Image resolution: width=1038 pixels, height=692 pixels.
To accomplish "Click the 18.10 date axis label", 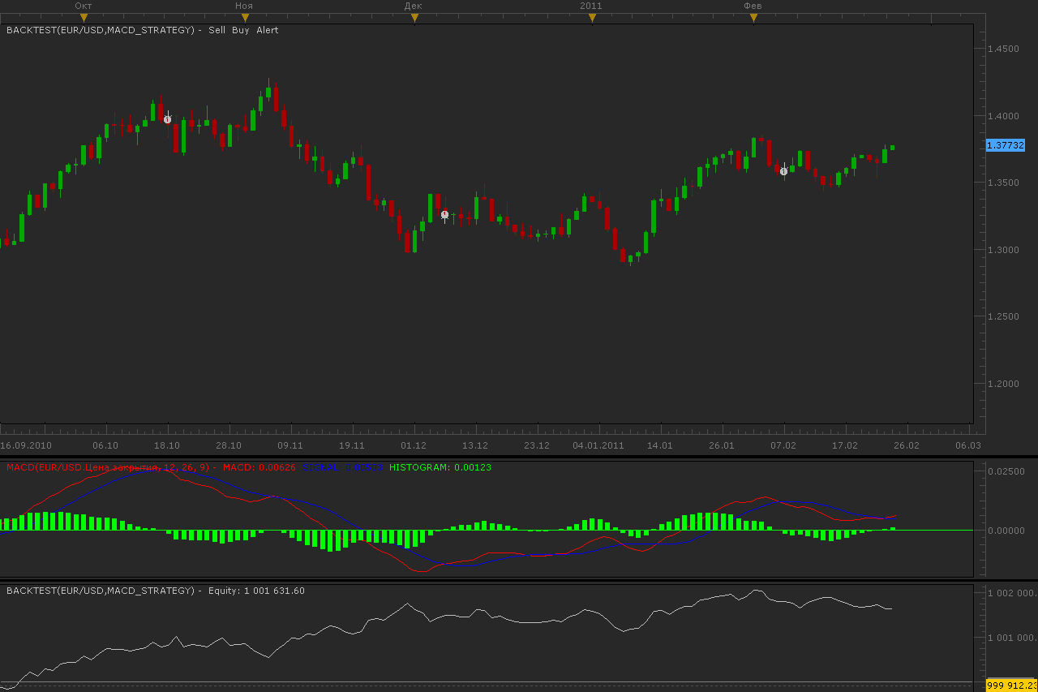I will [167, 445].
